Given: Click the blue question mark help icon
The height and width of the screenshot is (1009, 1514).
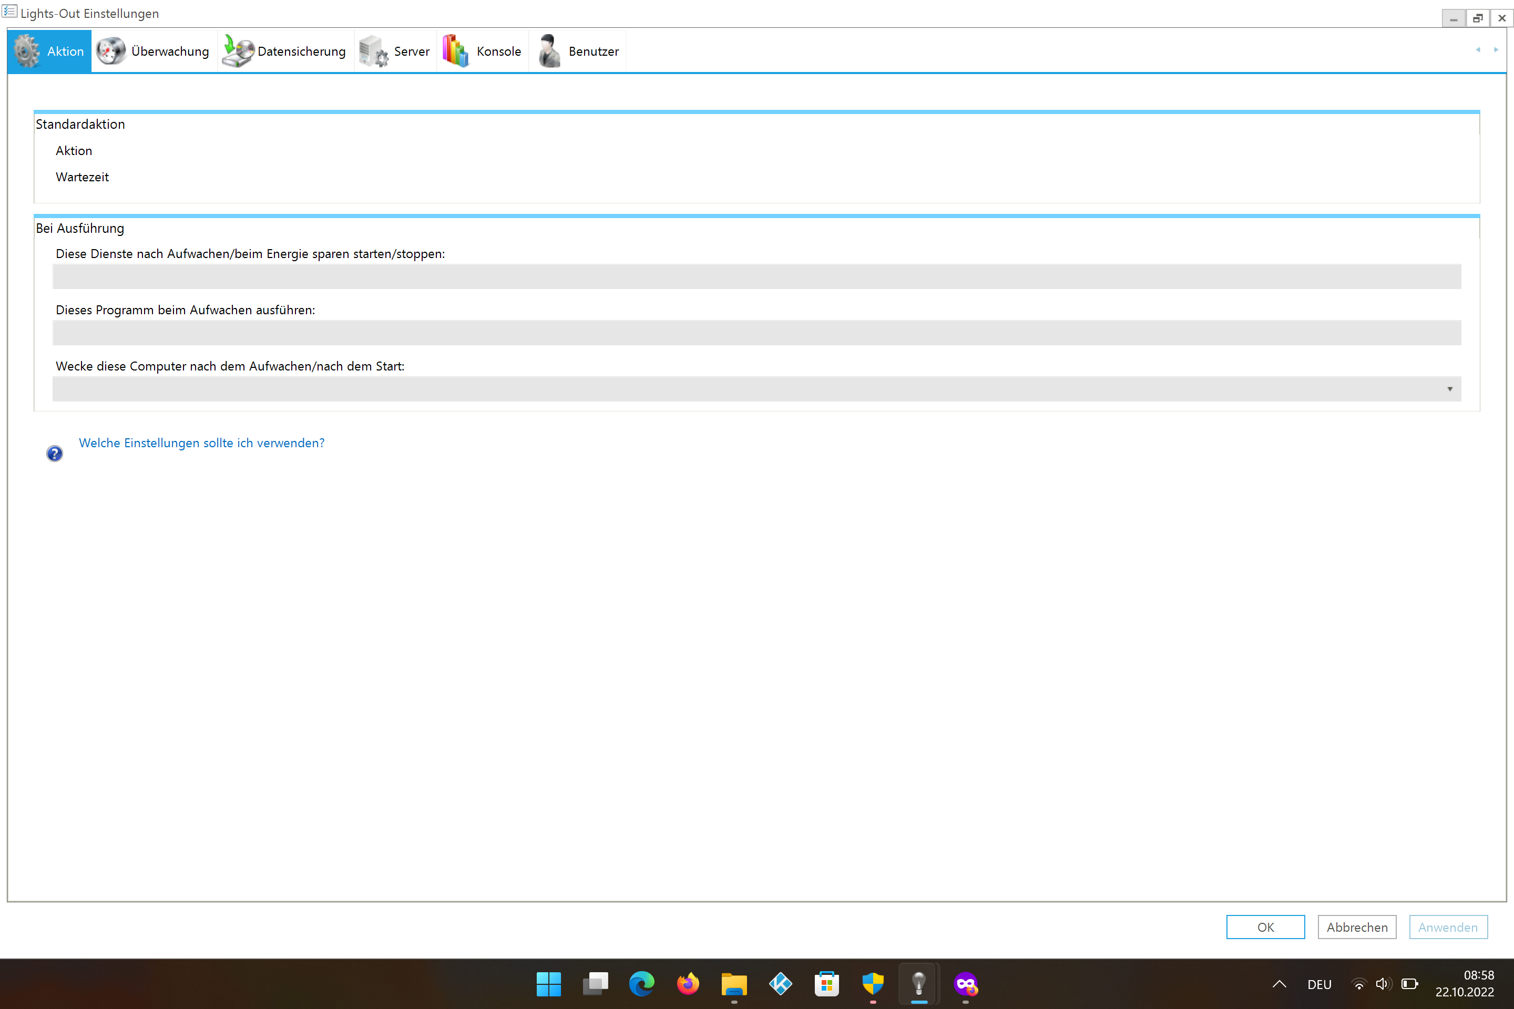Looking at the screenshot, I should click(54, 453).
